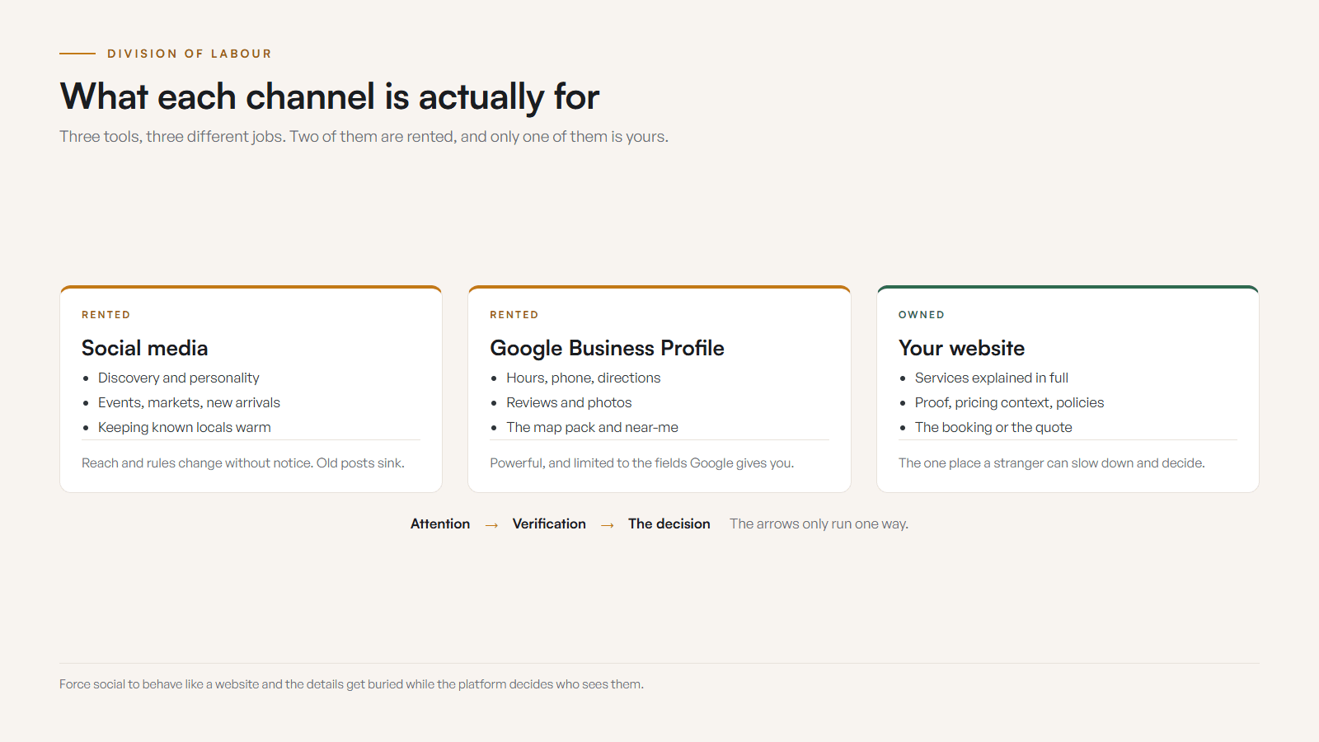The image size is (1319, 742).
Task: Click the OWNED label on the website card
Action: [x=922, y=315]
